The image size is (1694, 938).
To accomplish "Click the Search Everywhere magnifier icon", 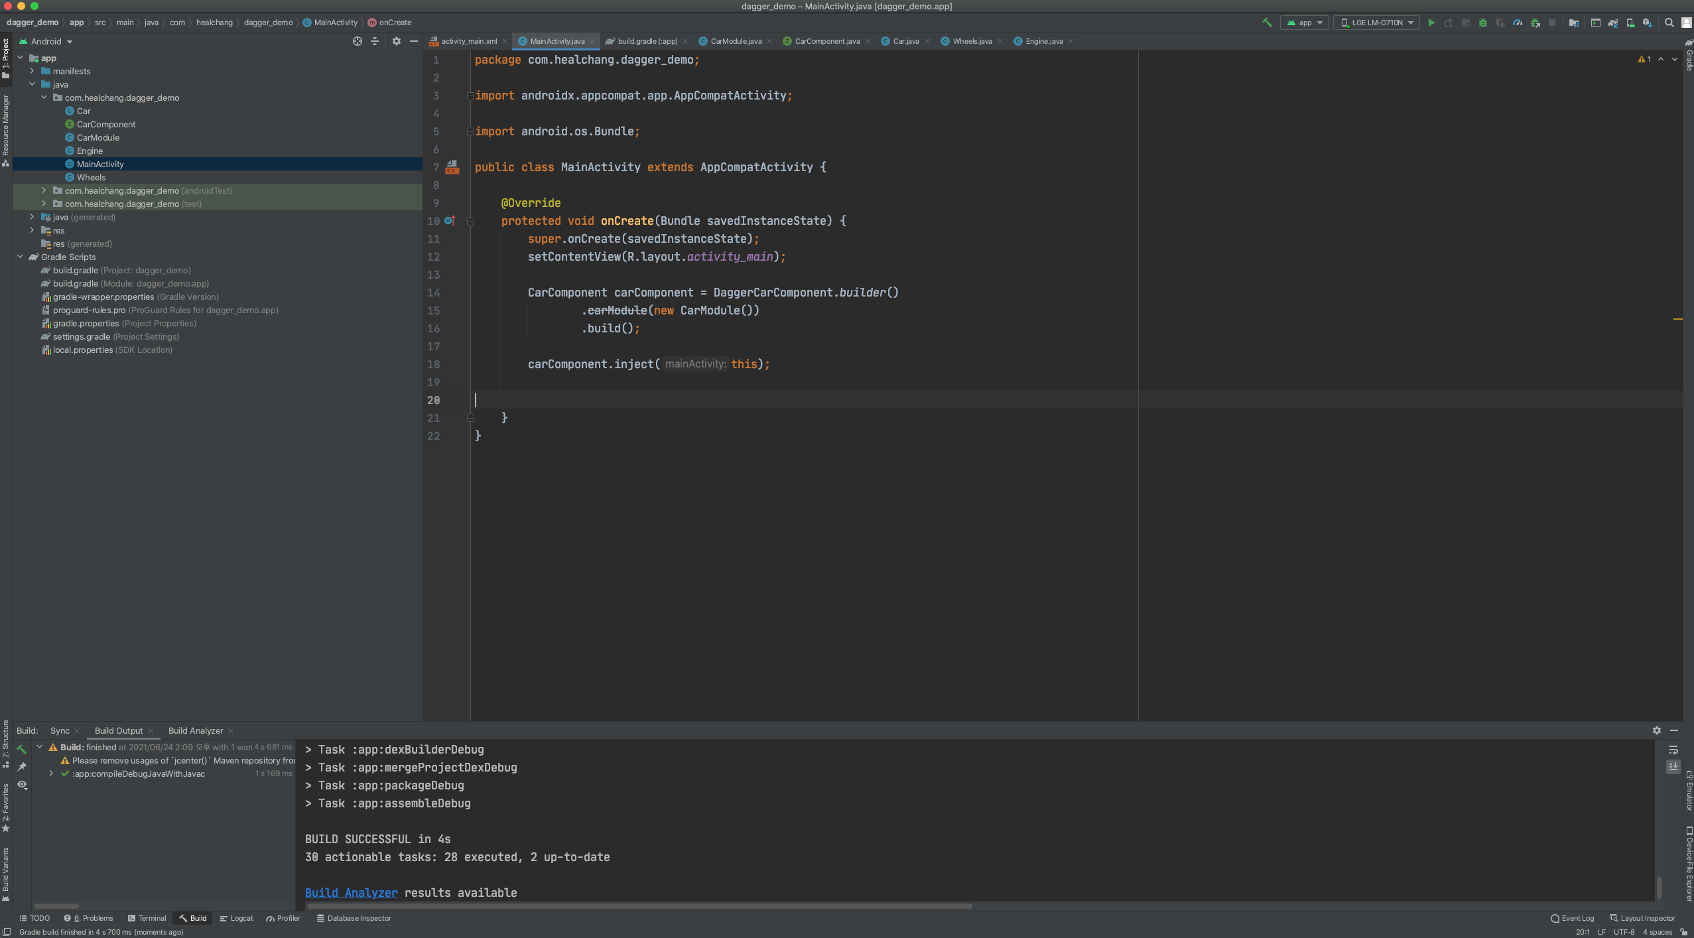I will [x=1669, y=23].
